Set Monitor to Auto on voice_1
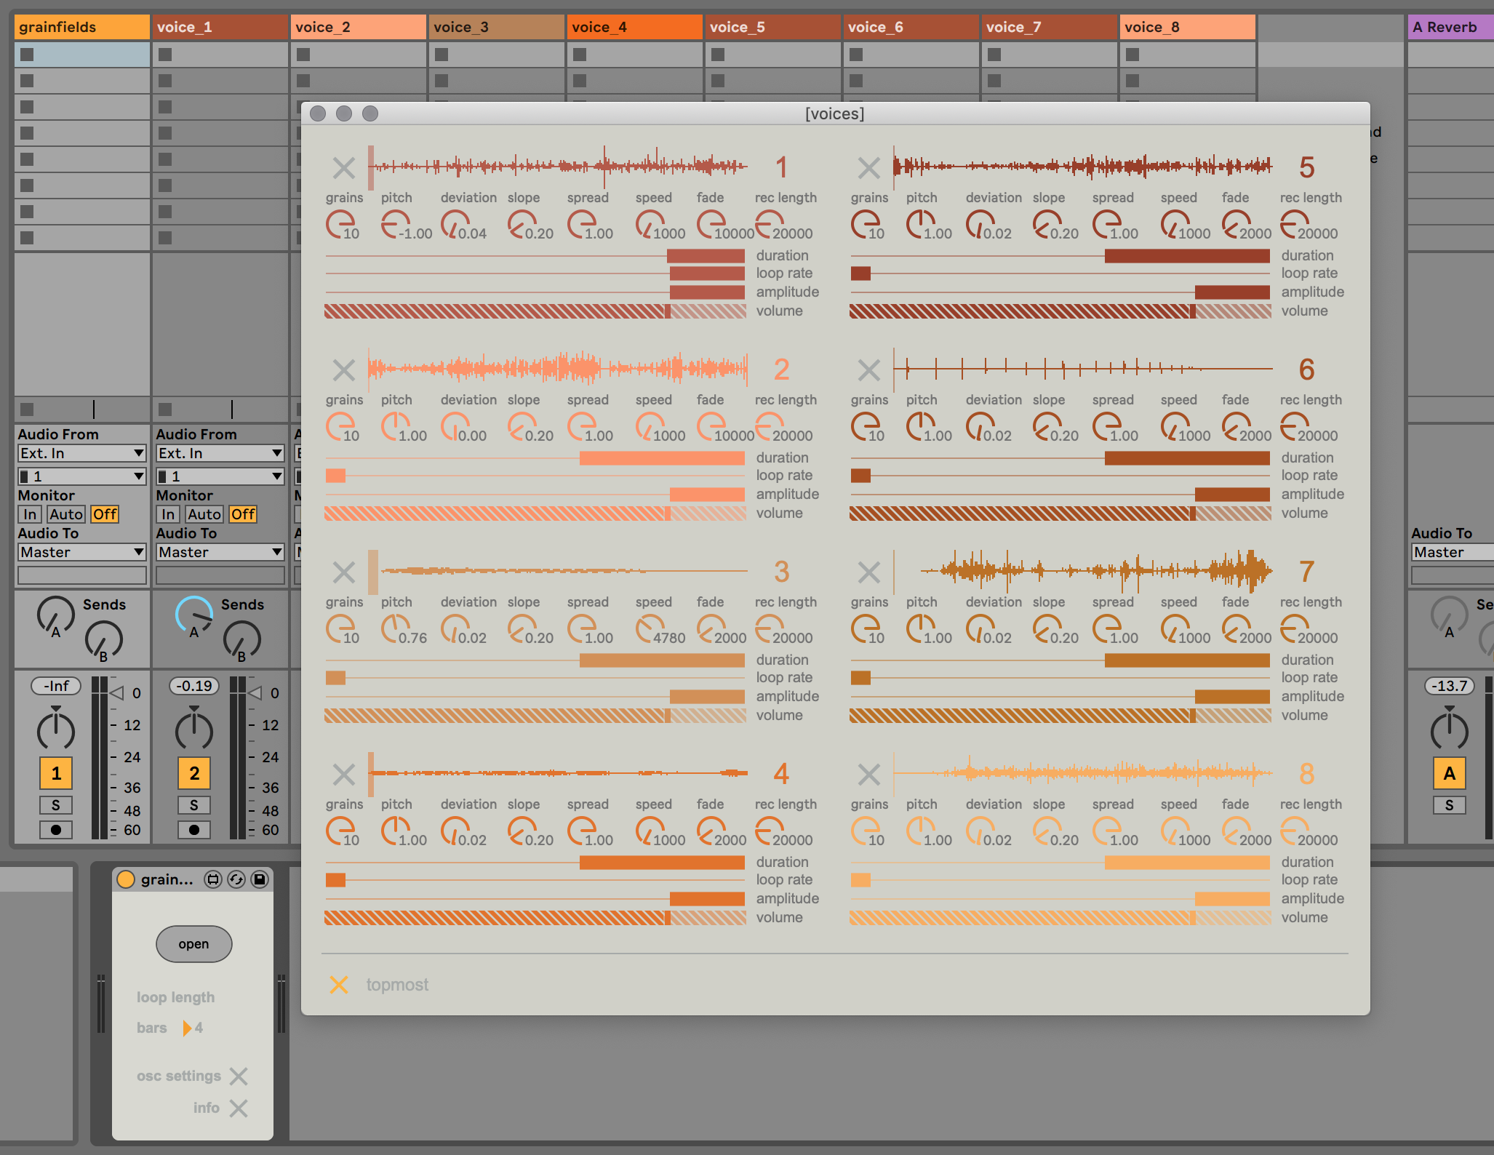Screen dimensions: 1494x1155 click(x=204, y=514)
